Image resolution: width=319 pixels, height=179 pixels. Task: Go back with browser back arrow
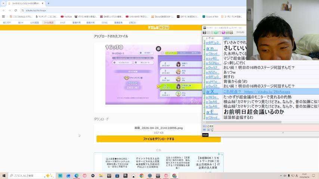click(x=4, y=10)
